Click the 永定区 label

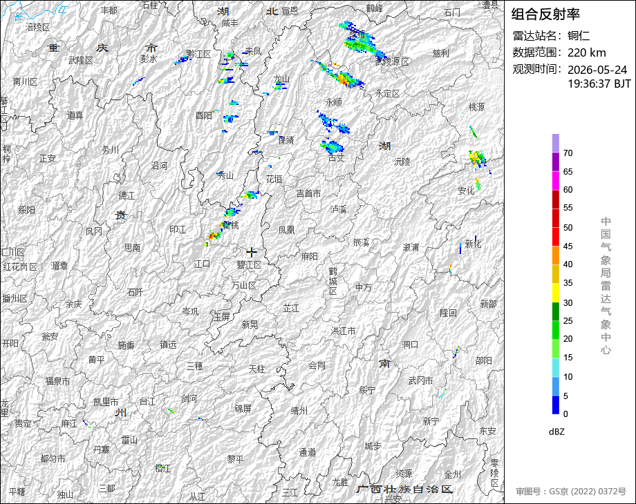click(387, 94)
